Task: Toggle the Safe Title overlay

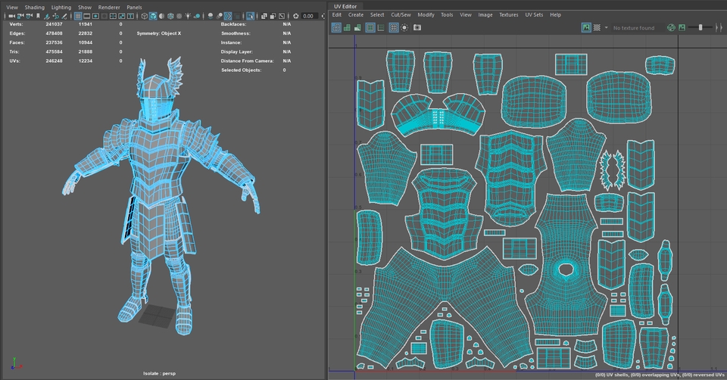Action: point(130,16)
